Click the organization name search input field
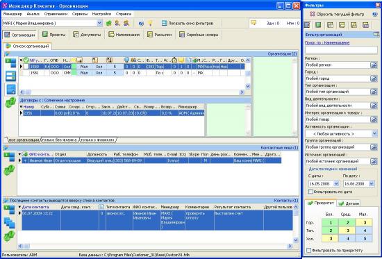This screenshot has width=382, height=259. pyautogui.click(x=341, y=50)
